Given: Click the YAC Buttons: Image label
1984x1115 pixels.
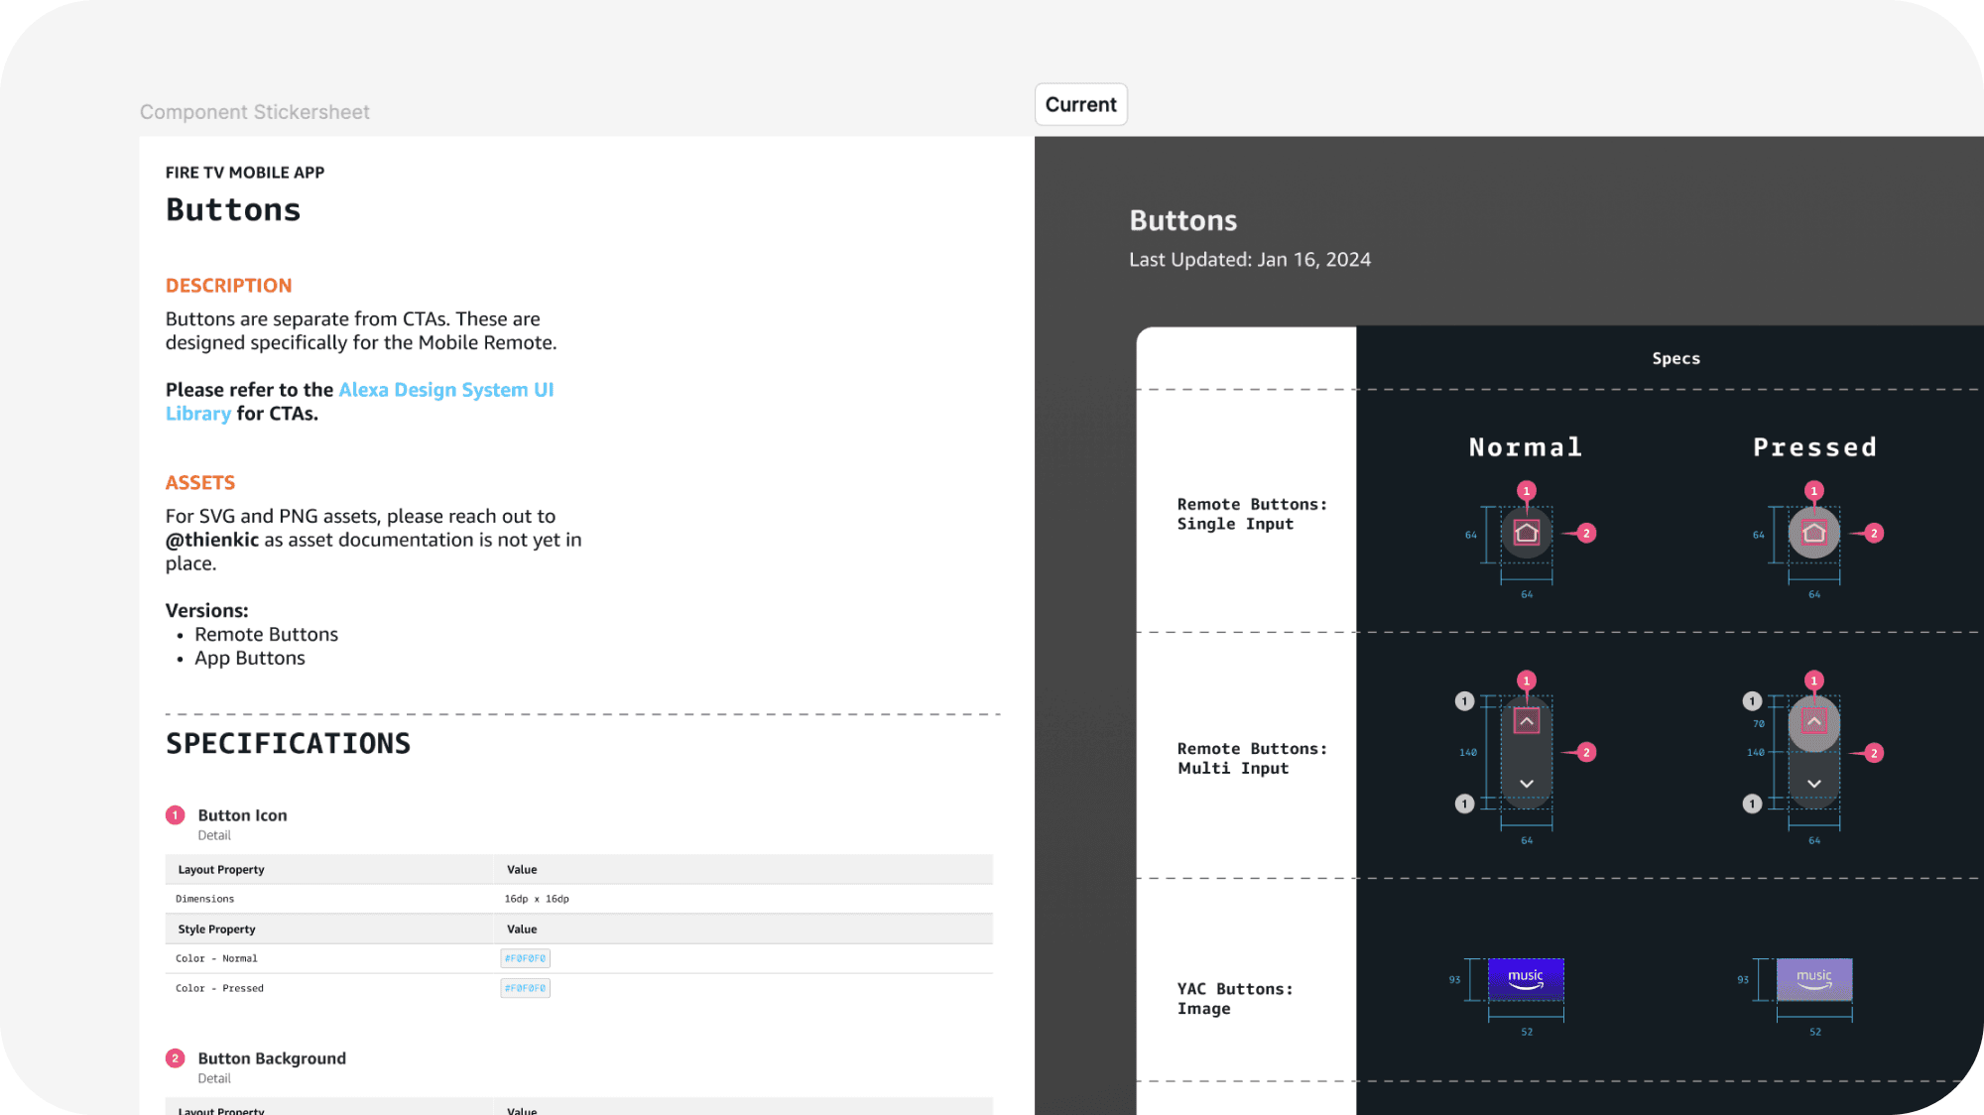Looking at the screenshot, I should click(x=1235, y=998).
